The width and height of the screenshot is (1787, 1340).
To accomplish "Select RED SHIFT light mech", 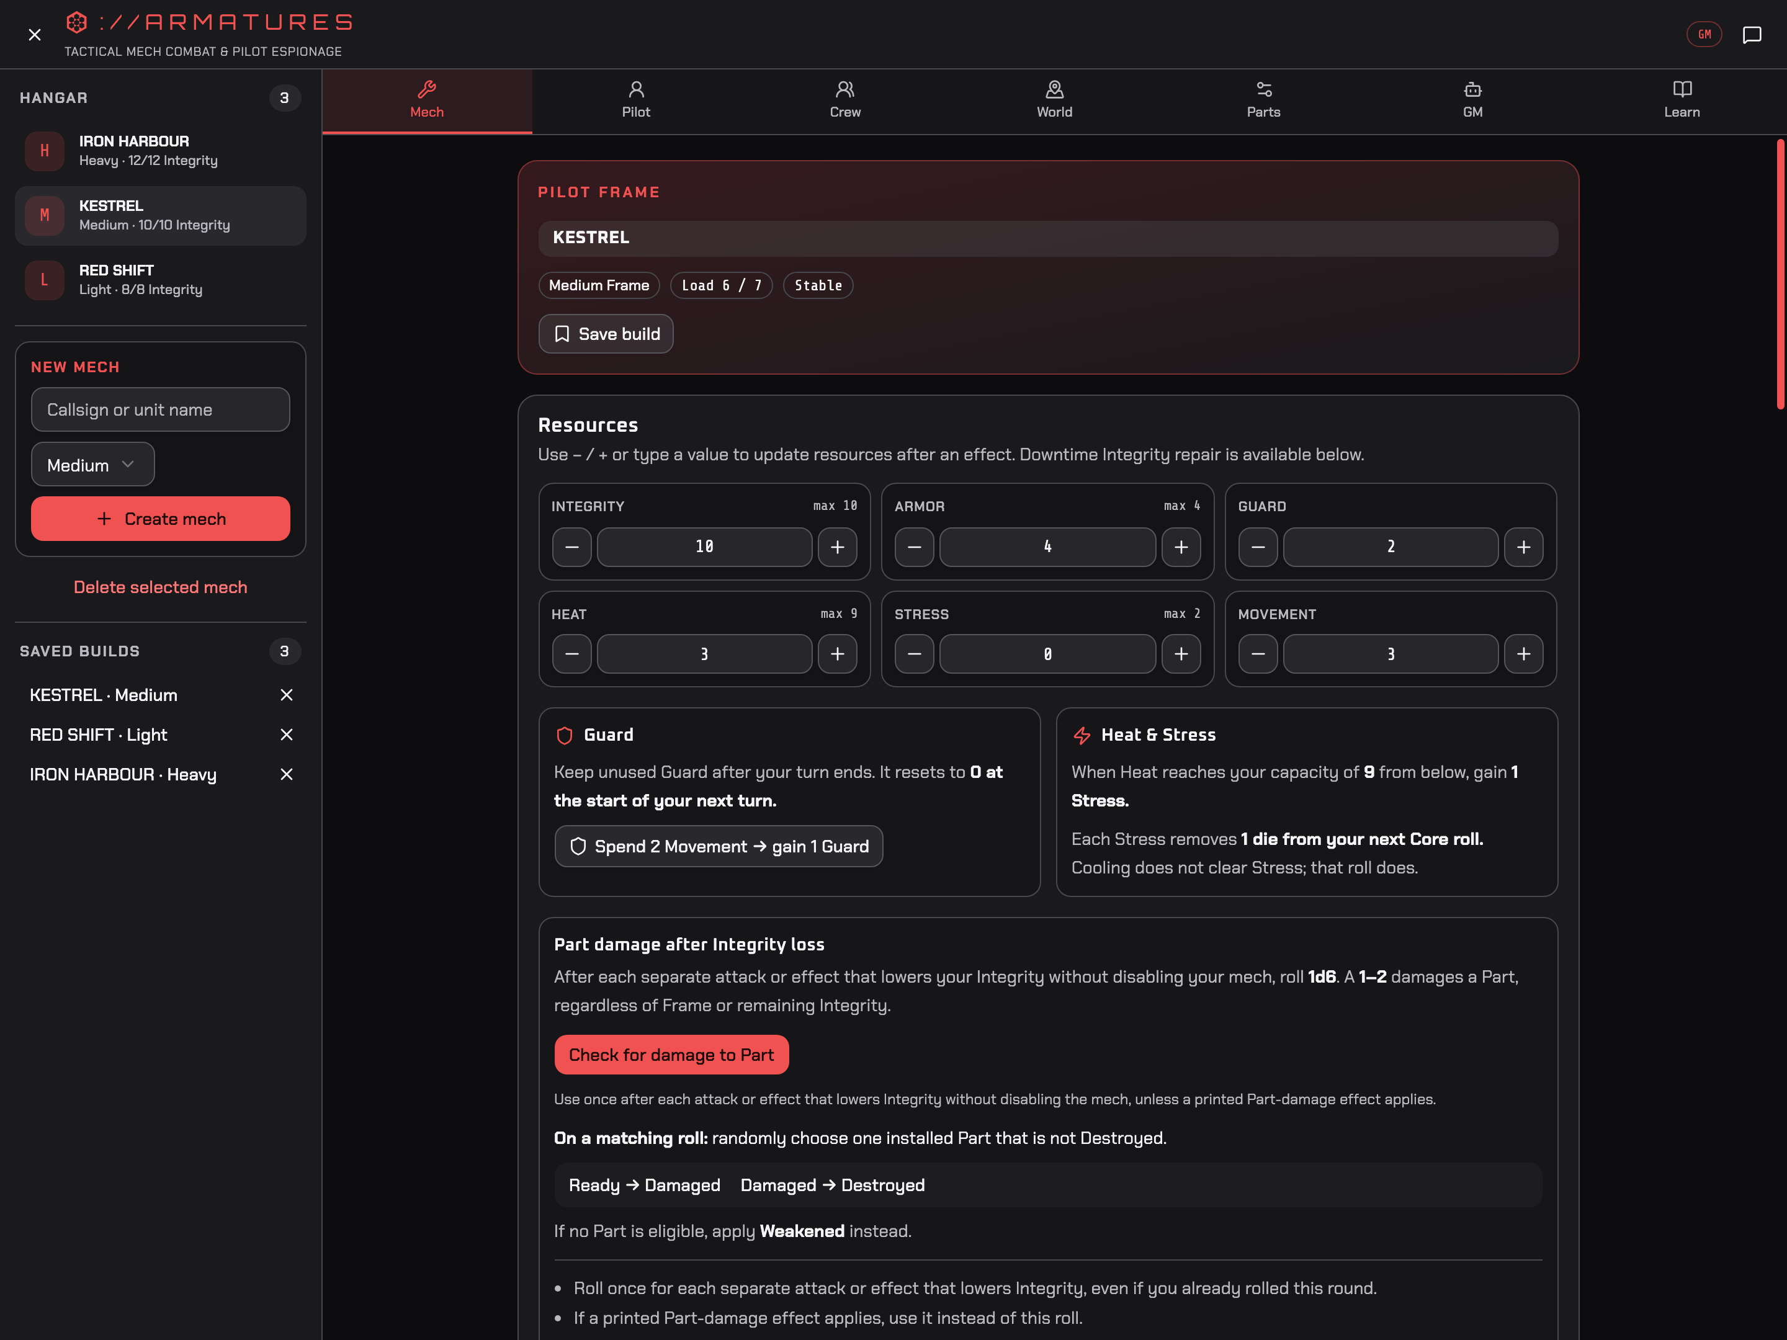I will click(x=161, y=280).
